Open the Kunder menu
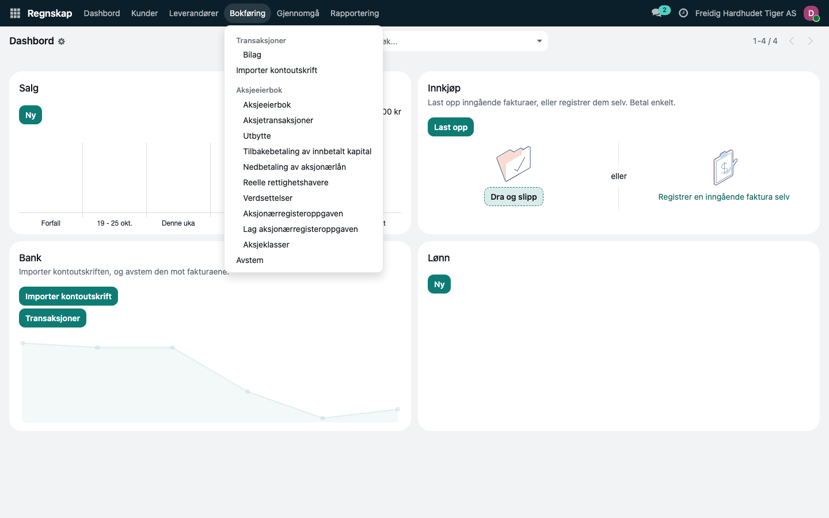The height and width of the screenshot is (518, 829). (x=144, y=13)
